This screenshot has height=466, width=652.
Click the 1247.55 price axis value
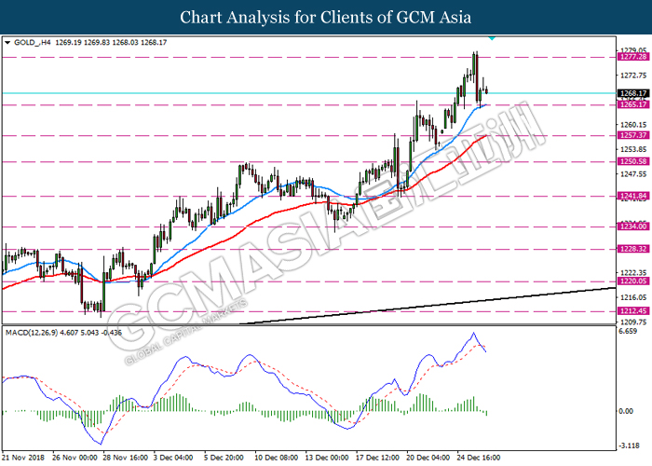pos(633,174)
